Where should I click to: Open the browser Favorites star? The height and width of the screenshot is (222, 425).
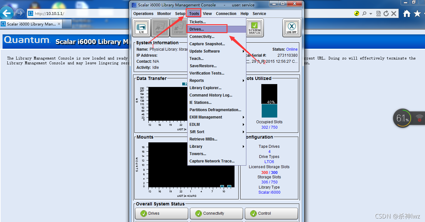(417, 13)
